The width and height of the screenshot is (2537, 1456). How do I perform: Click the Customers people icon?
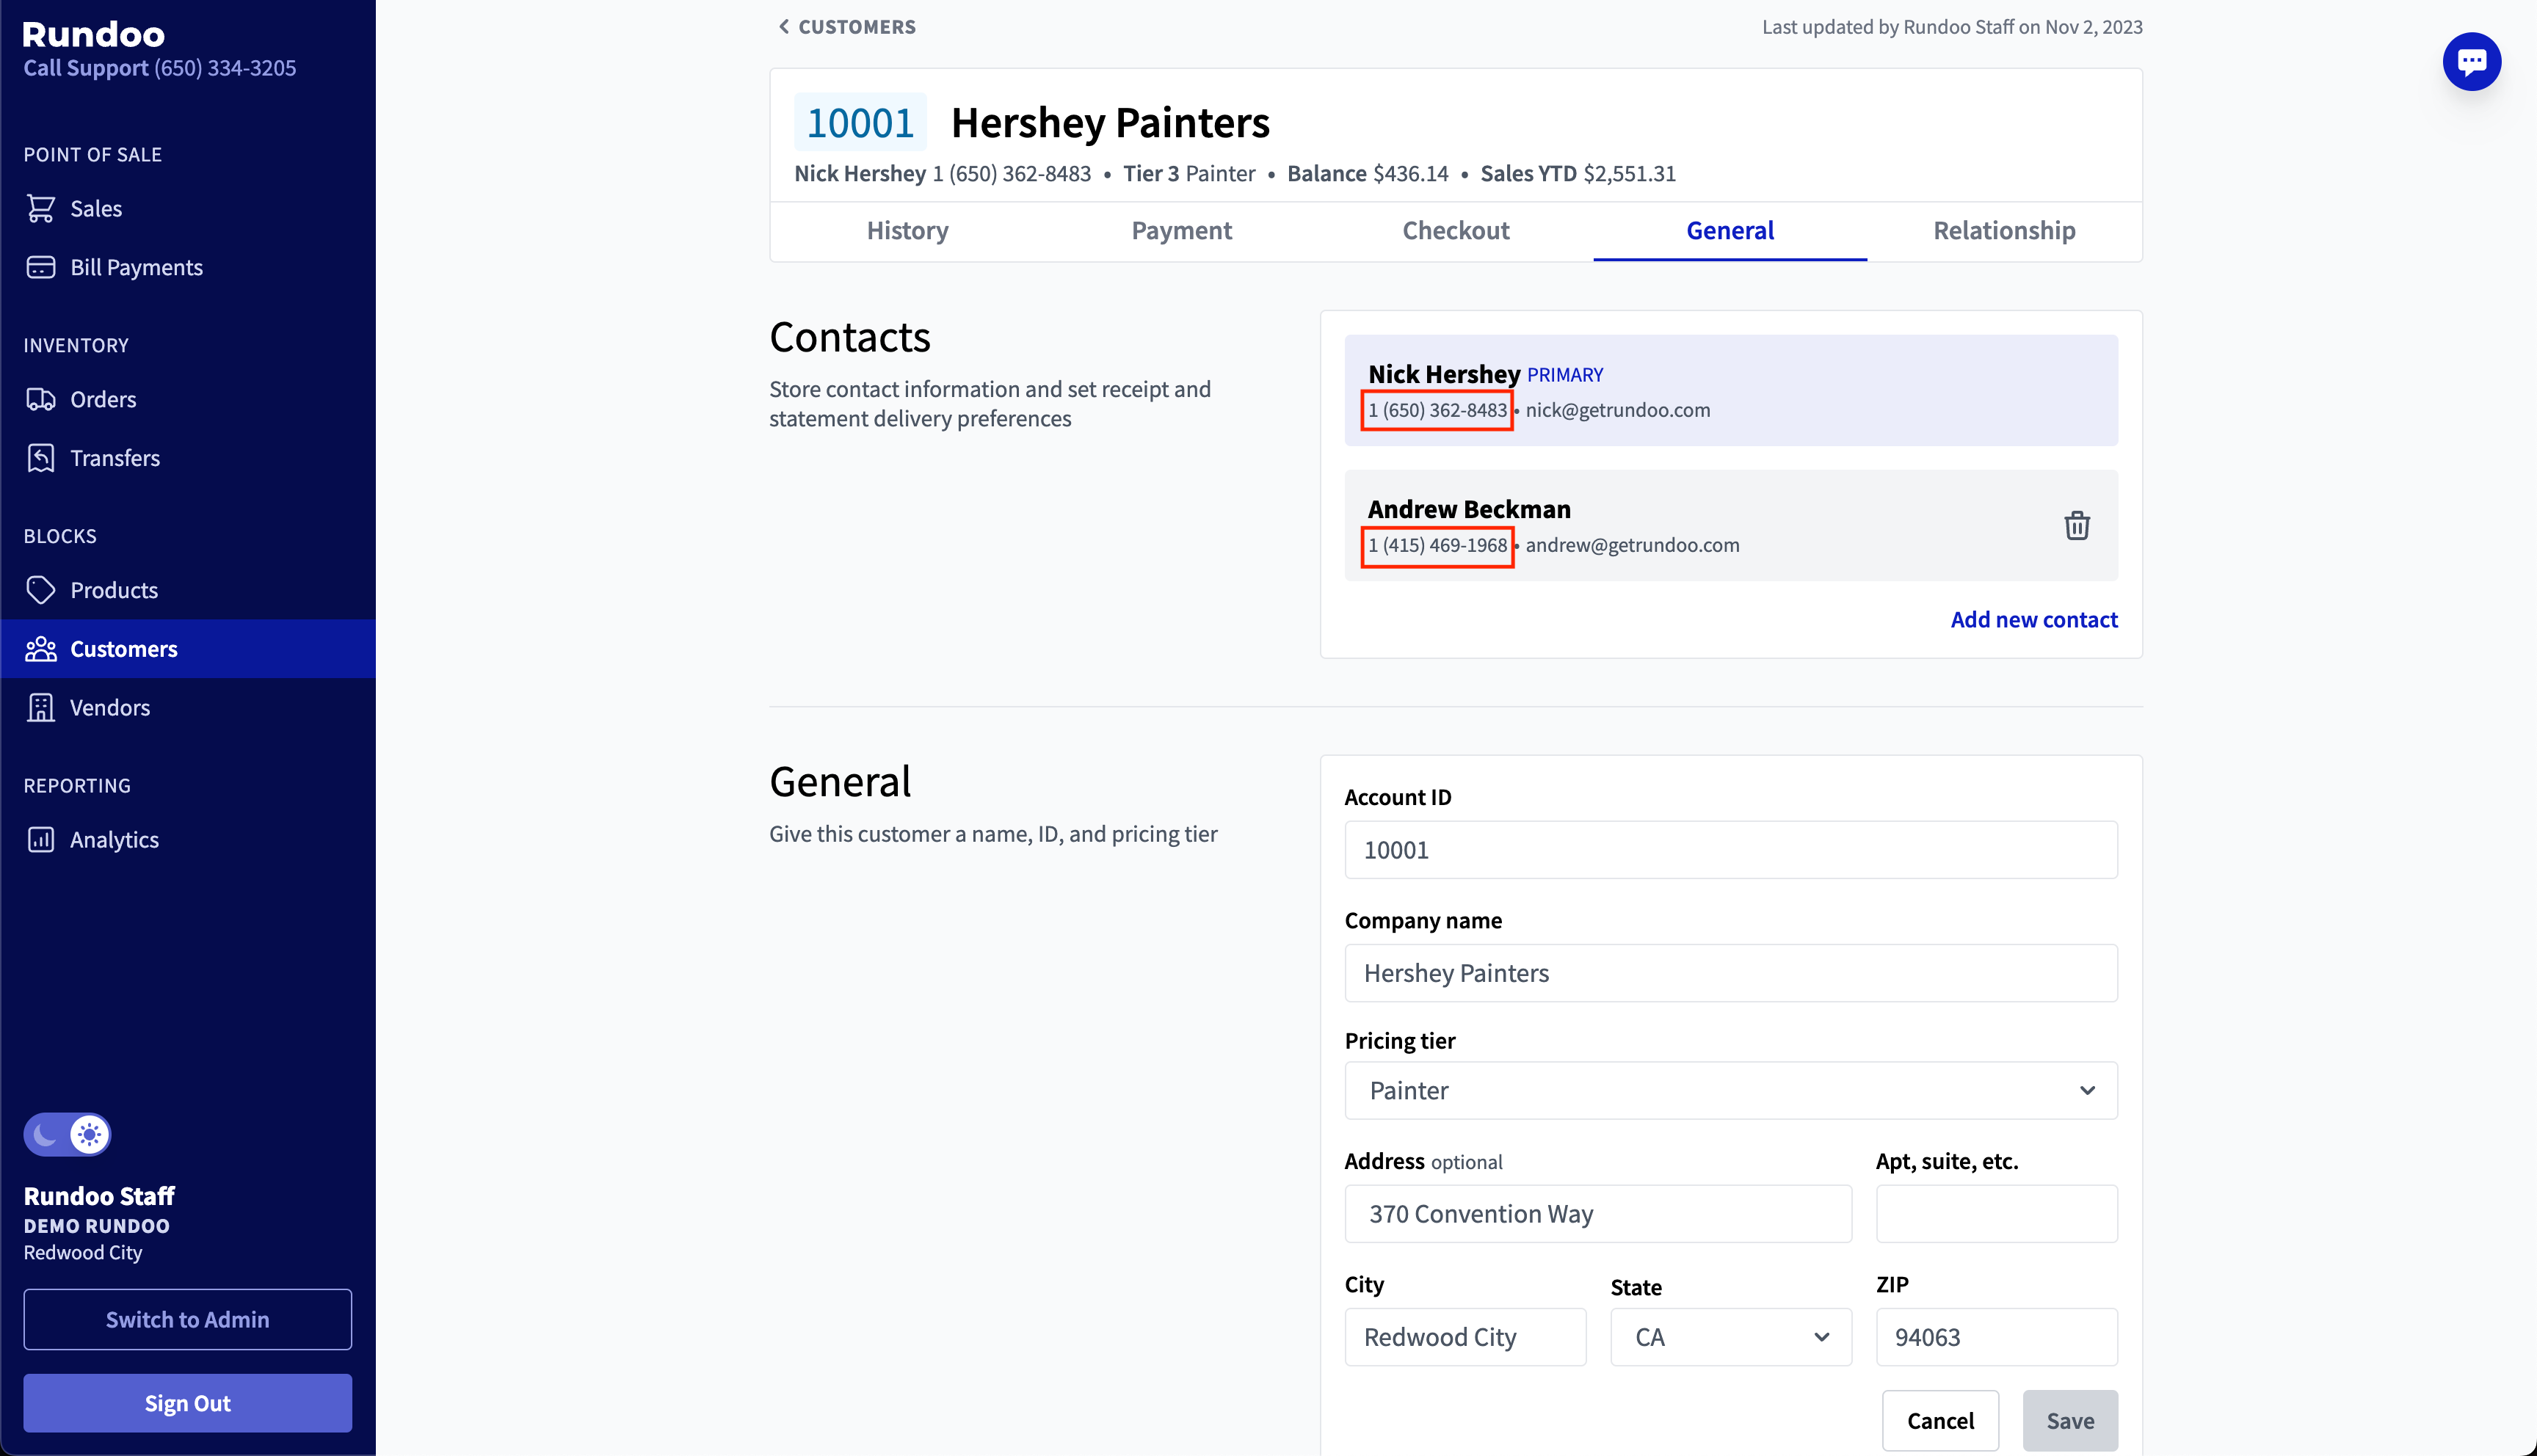click(41, 649)
